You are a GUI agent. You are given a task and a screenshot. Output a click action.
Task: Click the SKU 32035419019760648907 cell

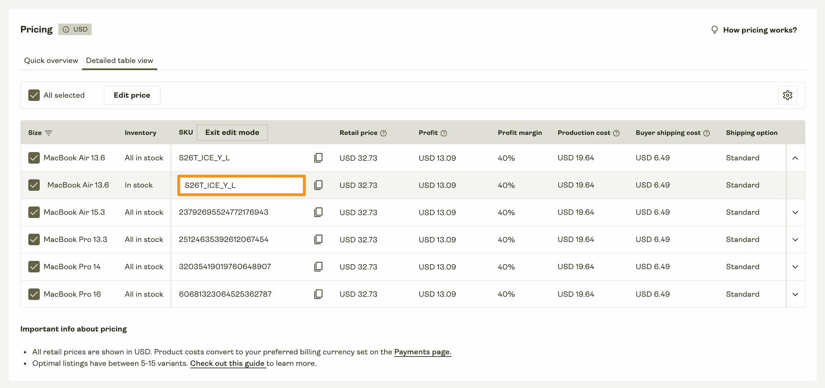tap(225, 267)
